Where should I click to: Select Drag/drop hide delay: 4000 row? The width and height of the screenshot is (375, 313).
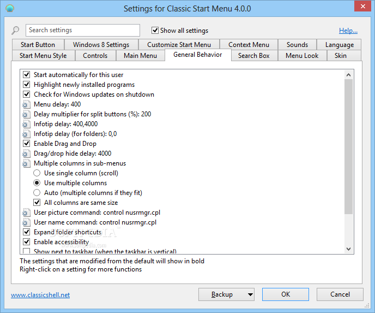pos(72,153)
